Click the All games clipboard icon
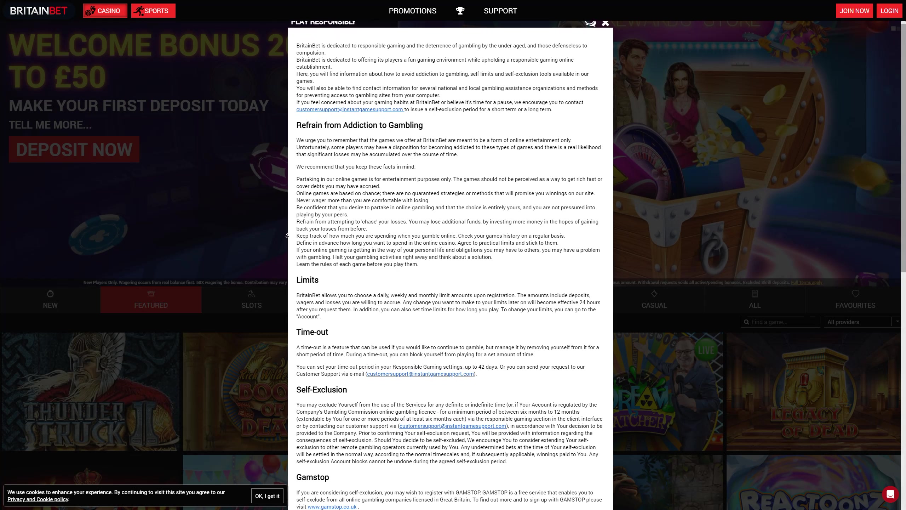The width and height of the screenshot is (906, 510). [755, 294]
